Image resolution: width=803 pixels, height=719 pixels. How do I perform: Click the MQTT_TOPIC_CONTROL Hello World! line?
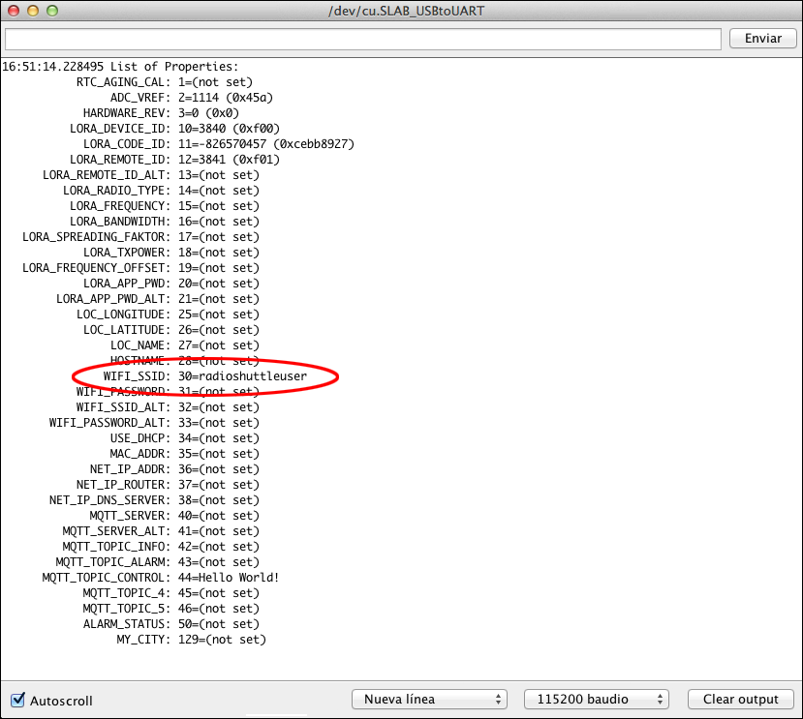pos(161,578)
